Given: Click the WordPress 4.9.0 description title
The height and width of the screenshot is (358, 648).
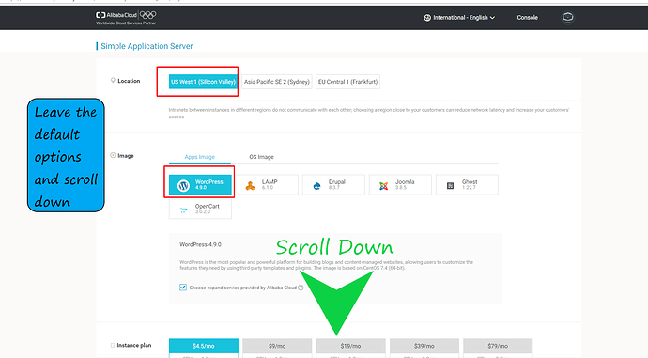Looking at the screenshot, I should [x=200, y=244].
